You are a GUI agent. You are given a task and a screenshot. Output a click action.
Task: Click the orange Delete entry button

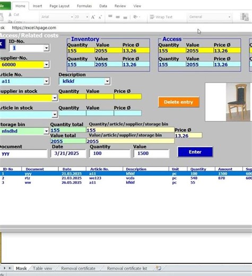[179, 102]
